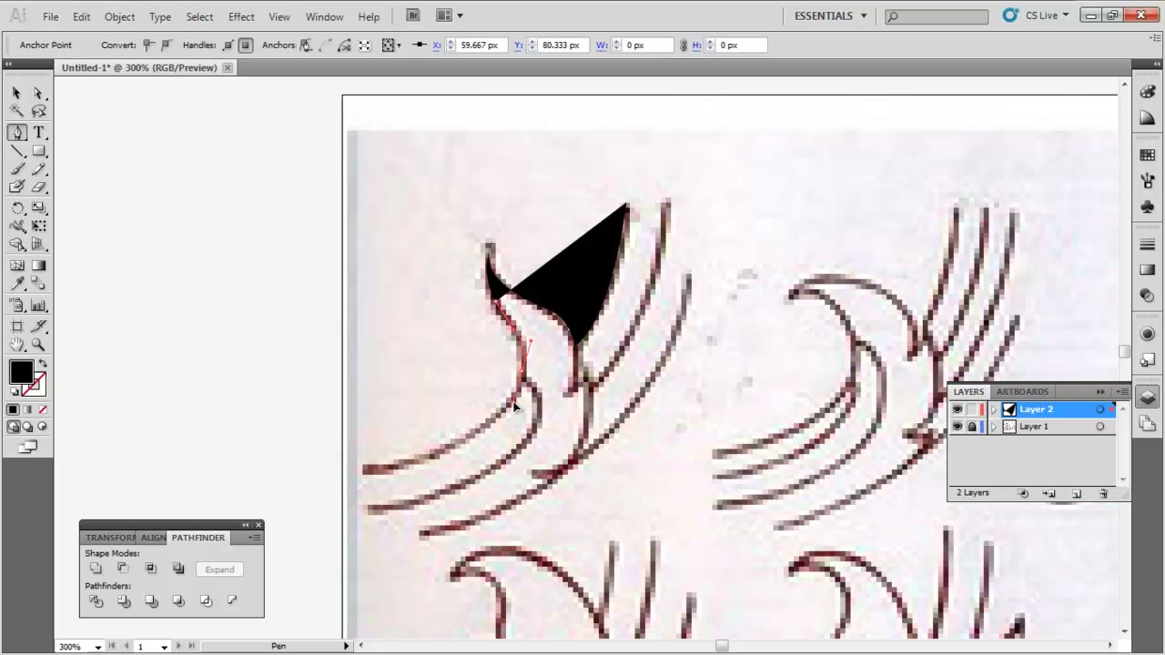
Task: Click the Expand button in Pathfinder
Action: [219, 569]
